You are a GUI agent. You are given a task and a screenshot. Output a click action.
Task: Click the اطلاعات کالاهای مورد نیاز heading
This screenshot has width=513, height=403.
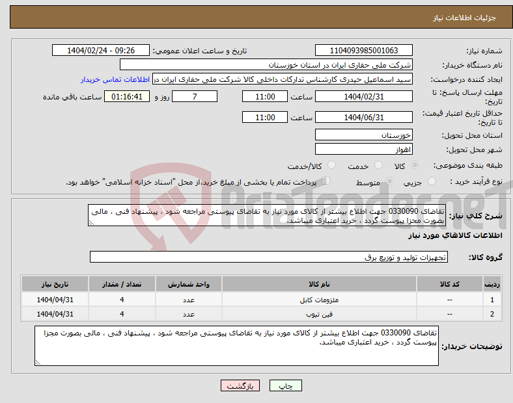[x=455, y=235]
